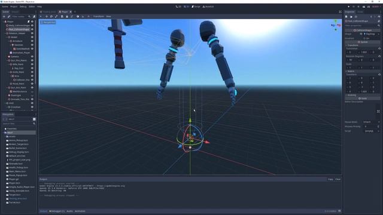Image resolution: width=383 pixels, height=215 pixels.
Task: Click the instance scene link icon
Action: [9, 17]
